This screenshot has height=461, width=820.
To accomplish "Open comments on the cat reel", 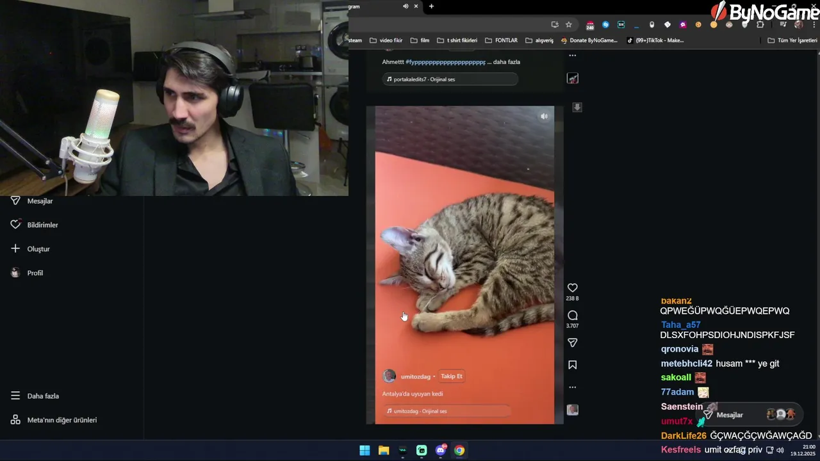I will click(x=573, y=316).
